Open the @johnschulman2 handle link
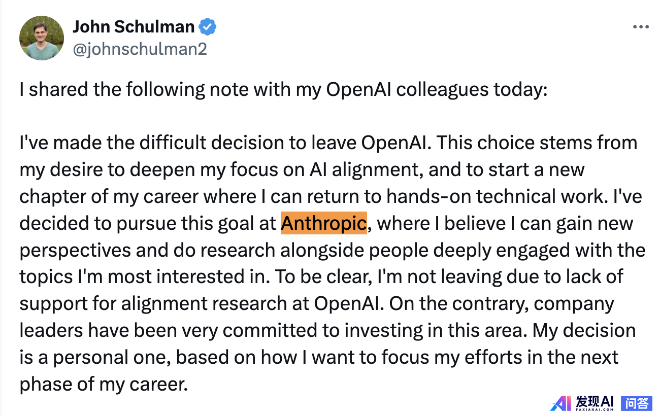 (x=140, y=49)
